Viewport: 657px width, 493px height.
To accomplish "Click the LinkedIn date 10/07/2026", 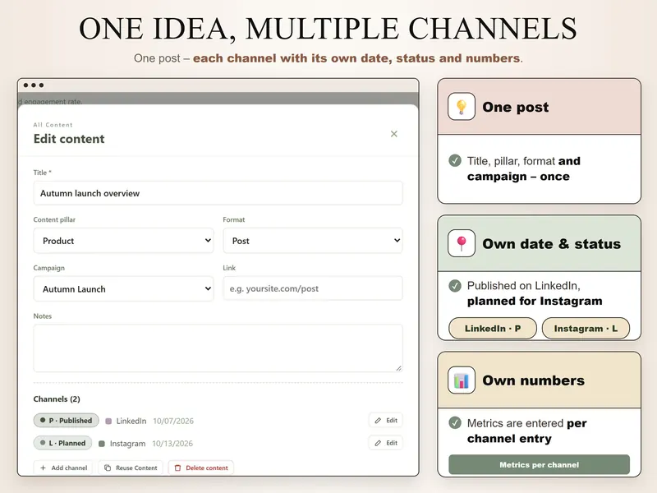I will [x=173, y=421].
